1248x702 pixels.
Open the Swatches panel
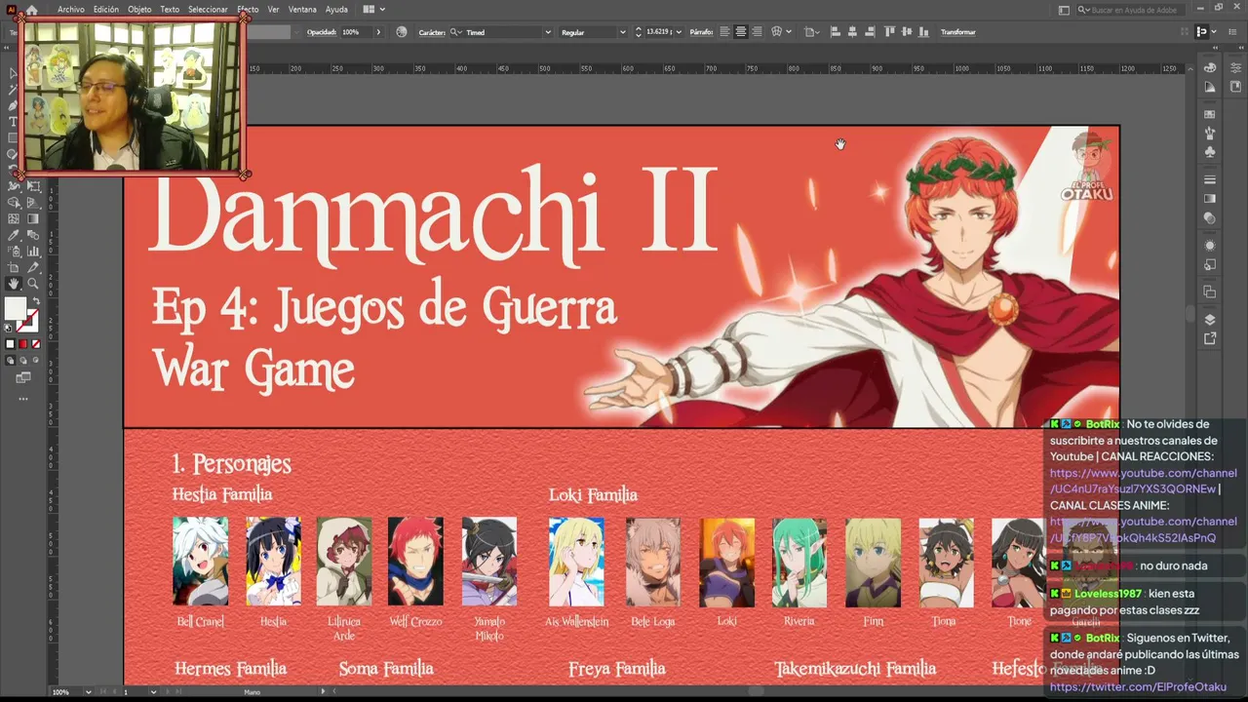click(x=1210, y=113)
